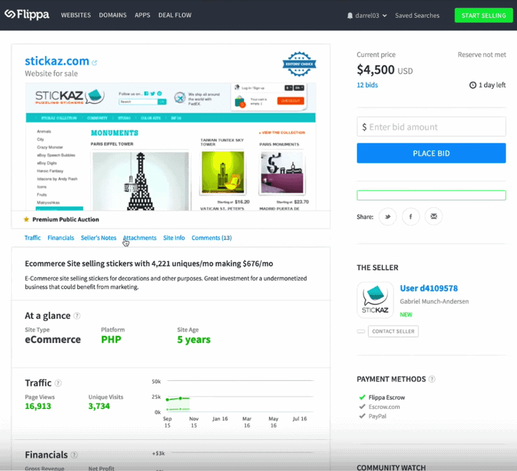The image size is (517, 471).
Task: Click the Editors' Choice badge
Action: pos(299,64)
